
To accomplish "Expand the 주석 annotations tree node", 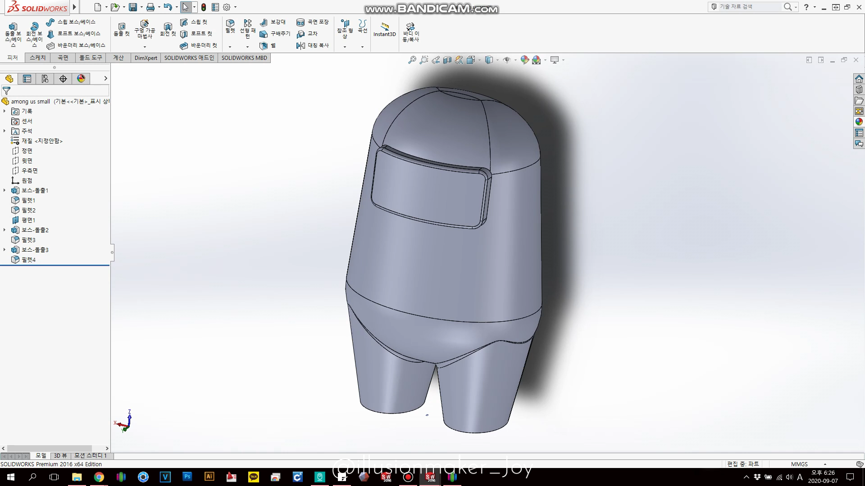I will click(x=5, y=131).
